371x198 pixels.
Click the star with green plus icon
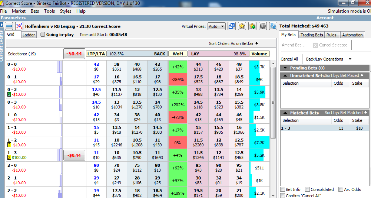click(252, 26)
